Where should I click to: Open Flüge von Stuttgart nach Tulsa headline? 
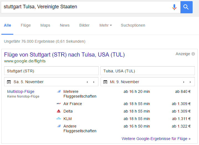click(65, 55)
